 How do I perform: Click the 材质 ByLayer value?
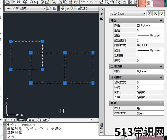tap(150, 71)
